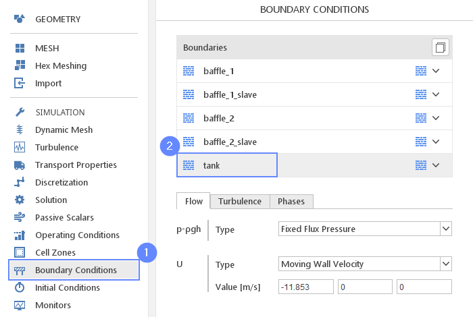
Task: Open Dynamic Mesh settings
Action: pos(64,129)
